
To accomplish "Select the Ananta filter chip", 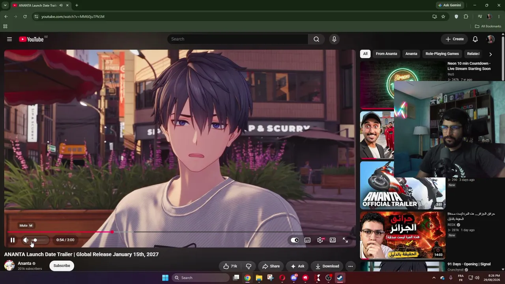I will 411,54.
